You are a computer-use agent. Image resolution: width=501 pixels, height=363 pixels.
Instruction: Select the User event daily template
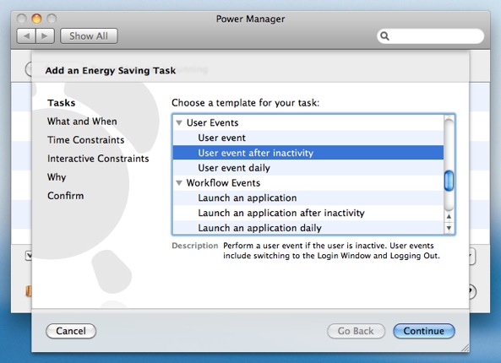coord(308,168)
